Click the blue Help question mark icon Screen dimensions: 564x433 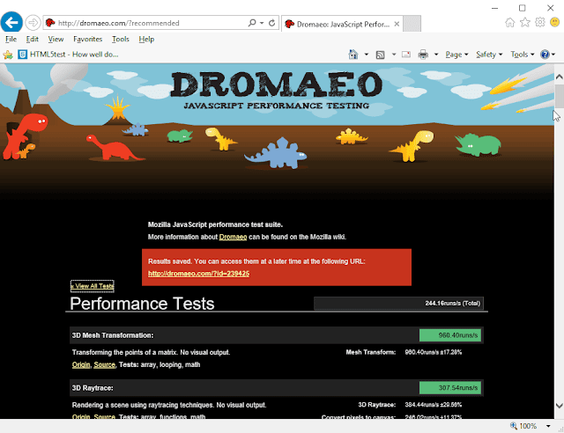point(545,55)
